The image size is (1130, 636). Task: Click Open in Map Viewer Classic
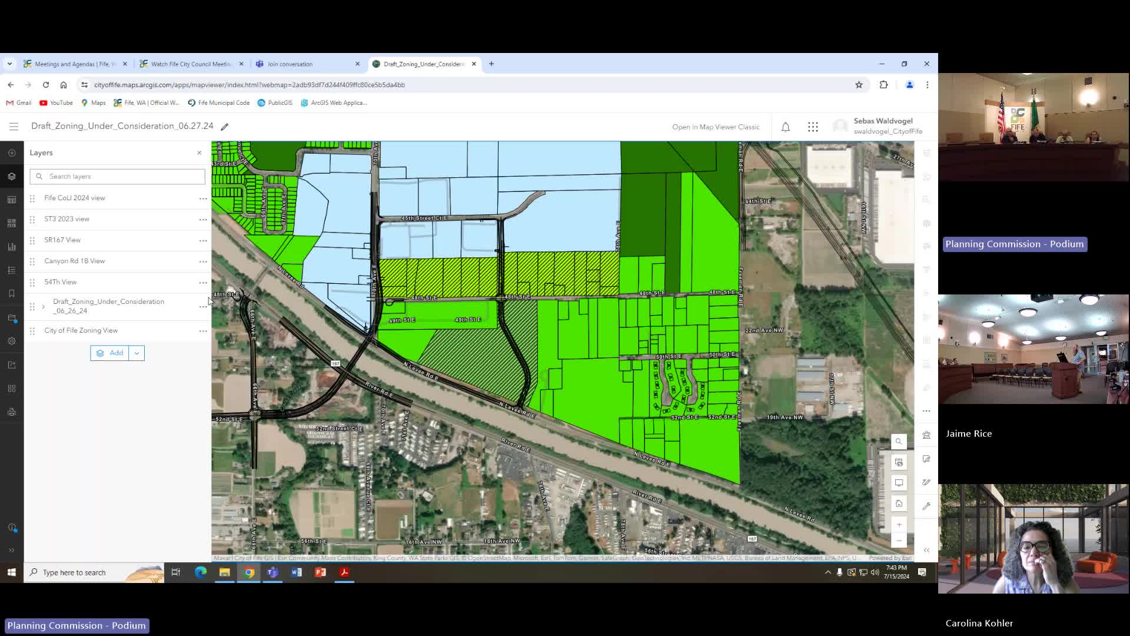(716, 127)
